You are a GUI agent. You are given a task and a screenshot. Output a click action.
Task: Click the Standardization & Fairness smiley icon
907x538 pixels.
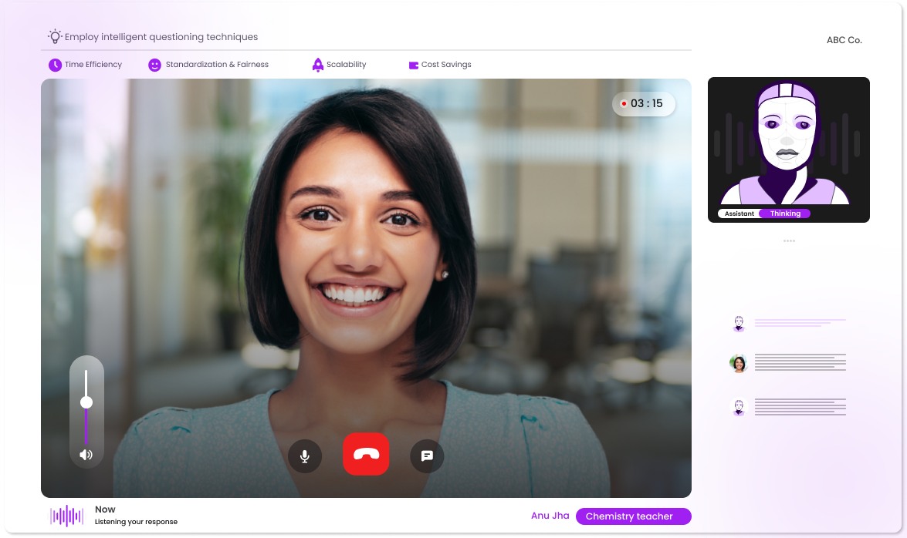point(155,65)
